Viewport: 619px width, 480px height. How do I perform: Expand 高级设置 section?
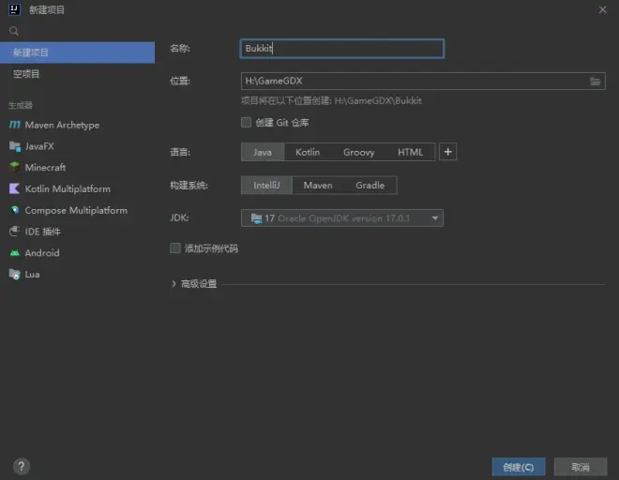tap(174, 284)
